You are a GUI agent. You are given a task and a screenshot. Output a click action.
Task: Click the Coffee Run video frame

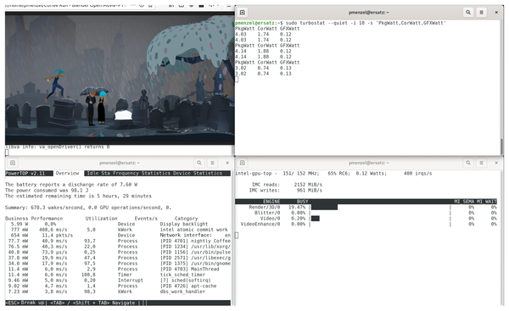click(x=120, y=78)
